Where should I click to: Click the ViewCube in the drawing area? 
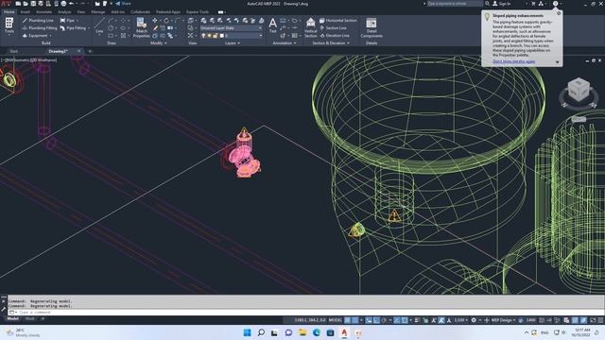579,91
